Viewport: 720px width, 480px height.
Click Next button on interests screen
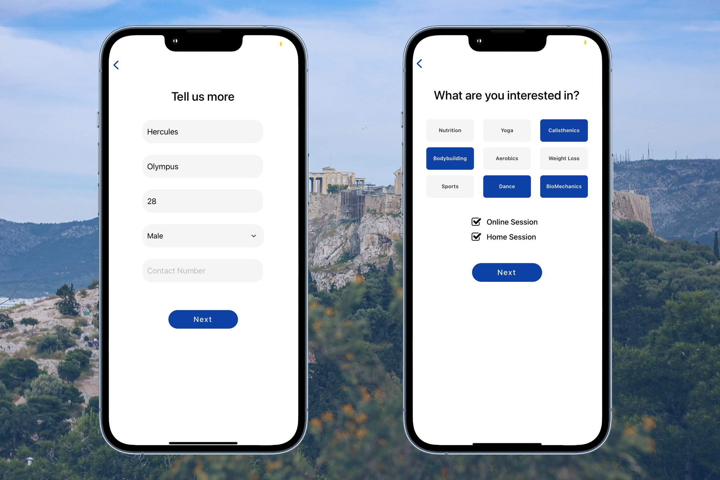(x=506, y=272)
